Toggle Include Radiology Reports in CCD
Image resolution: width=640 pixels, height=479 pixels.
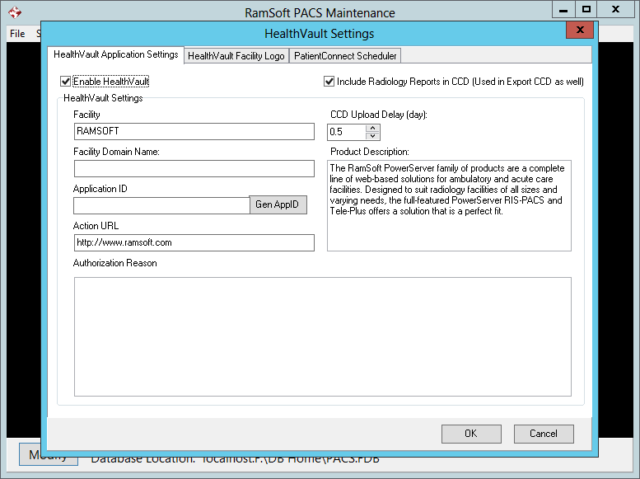click(x=329, y=82)
